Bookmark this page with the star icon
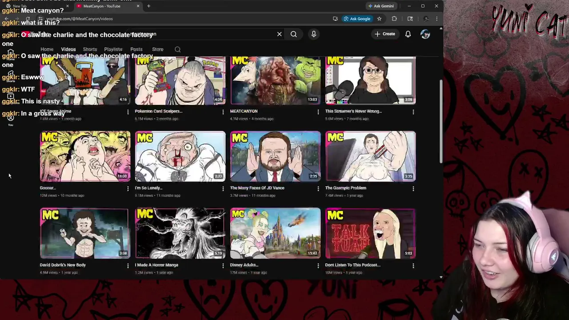The image size is (569, 320). pos(379,19)
